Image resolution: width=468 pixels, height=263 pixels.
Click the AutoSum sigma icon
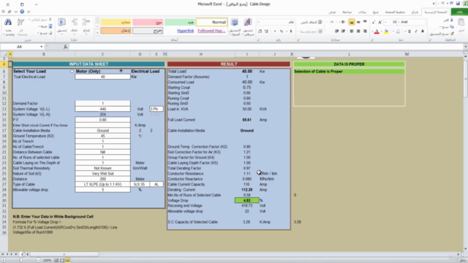point(50,20)
